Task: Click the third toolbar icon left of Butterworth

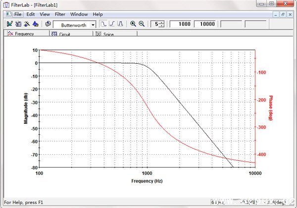Action: tap(26, 24)
